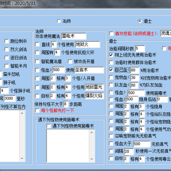This screenshot has height=171, width=171.
Task: Enable 治愈时使用群体治愈术 checkbox
Action: [x=111, y=63]
